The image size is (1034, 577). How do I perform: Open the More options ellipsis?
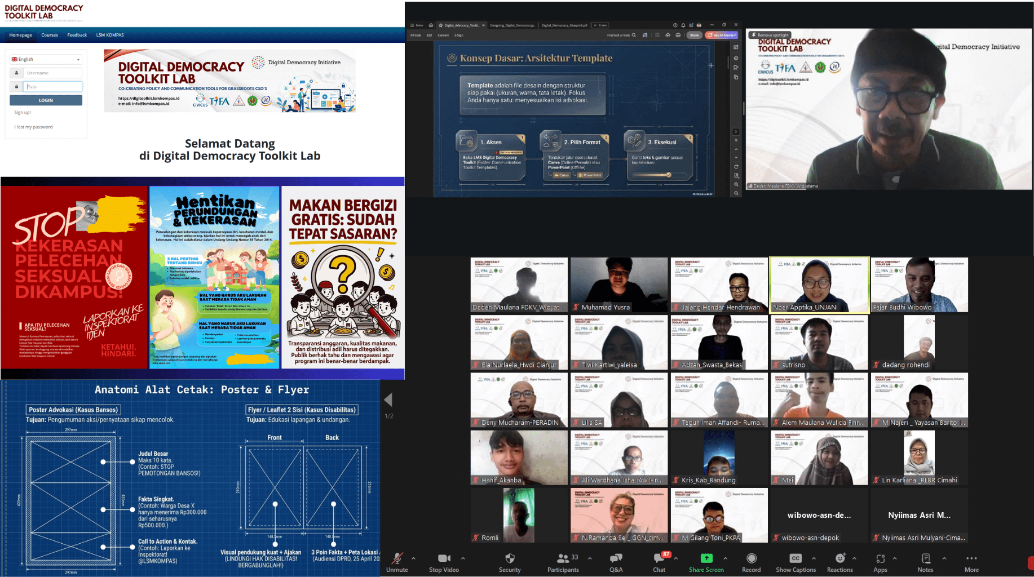(x=971, y=558)
